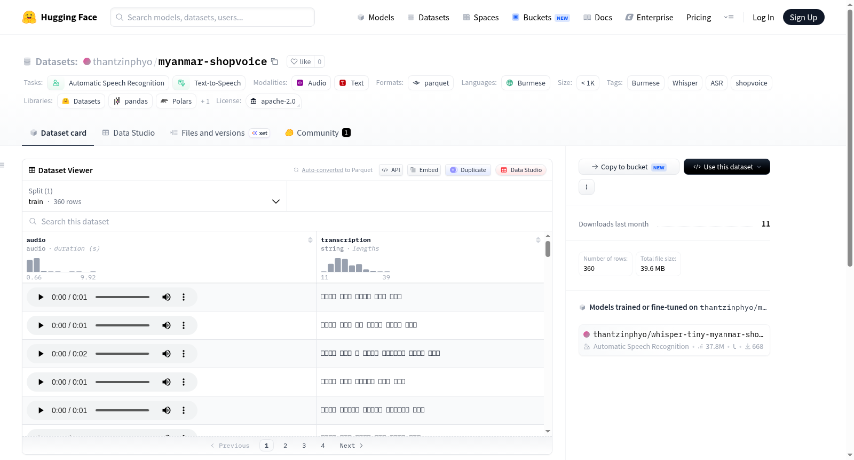Seek in second audio row's progress bar
Image resolution: width=854 pixels, height=460 pixels.
point(122,325)
